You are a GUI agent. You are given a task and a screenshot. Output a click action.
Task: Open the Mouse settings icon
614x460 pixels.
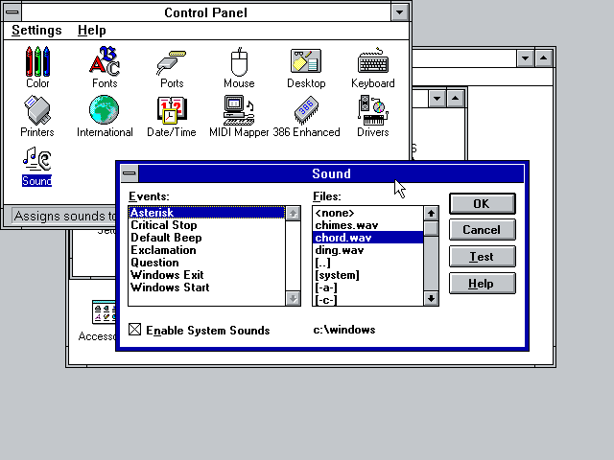tap(239, 66)
